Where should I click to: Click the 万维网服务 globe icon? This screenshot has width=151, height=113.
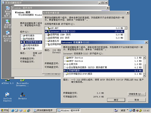[x=67, y=71]
